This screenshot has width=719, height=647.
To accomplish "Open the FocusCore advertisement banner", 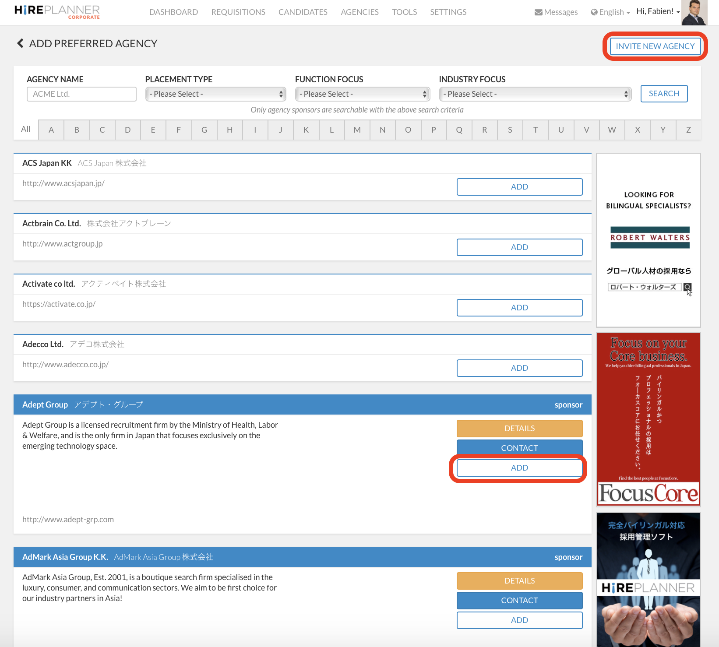I will pos(648,419).
